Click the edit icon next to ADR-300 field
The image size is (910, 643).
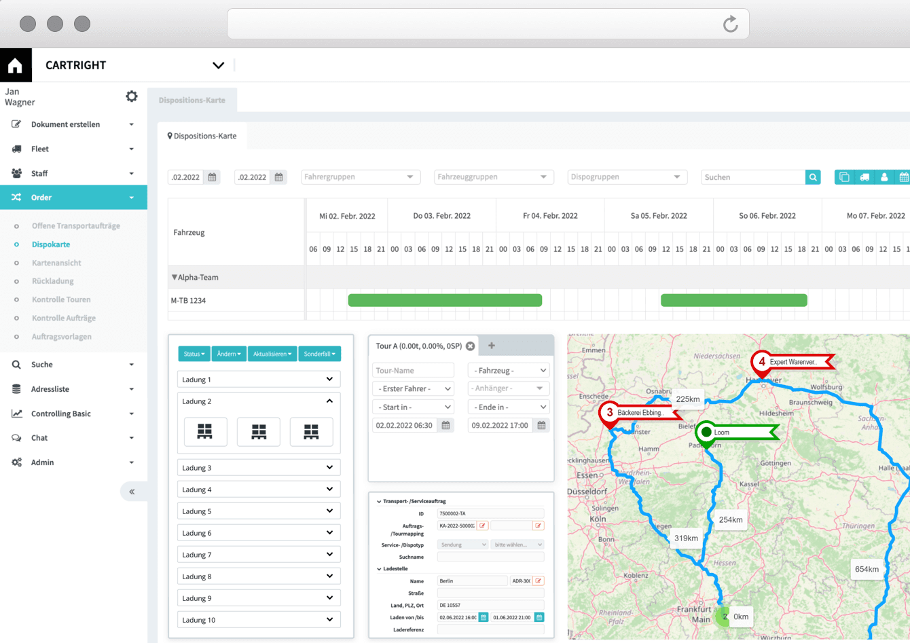pyautogui.click(x=538, y=581)
